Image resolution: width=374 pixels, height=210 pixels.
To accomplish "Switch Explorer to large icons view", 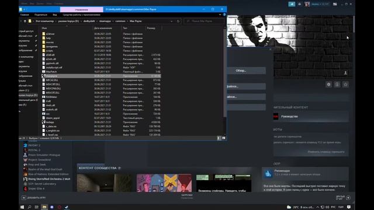I will point(223,138).
